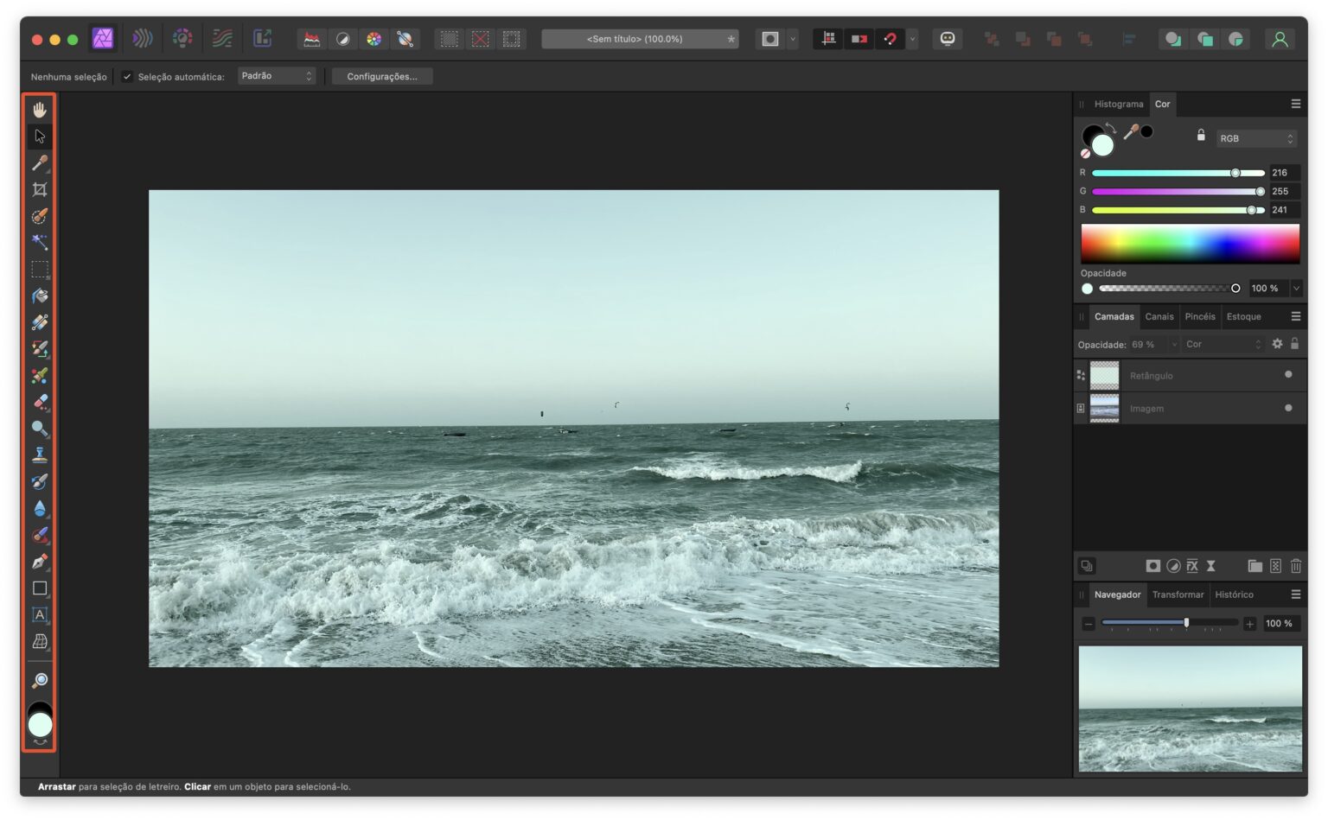Open the Pincéis panel tab

[1200, 316]
